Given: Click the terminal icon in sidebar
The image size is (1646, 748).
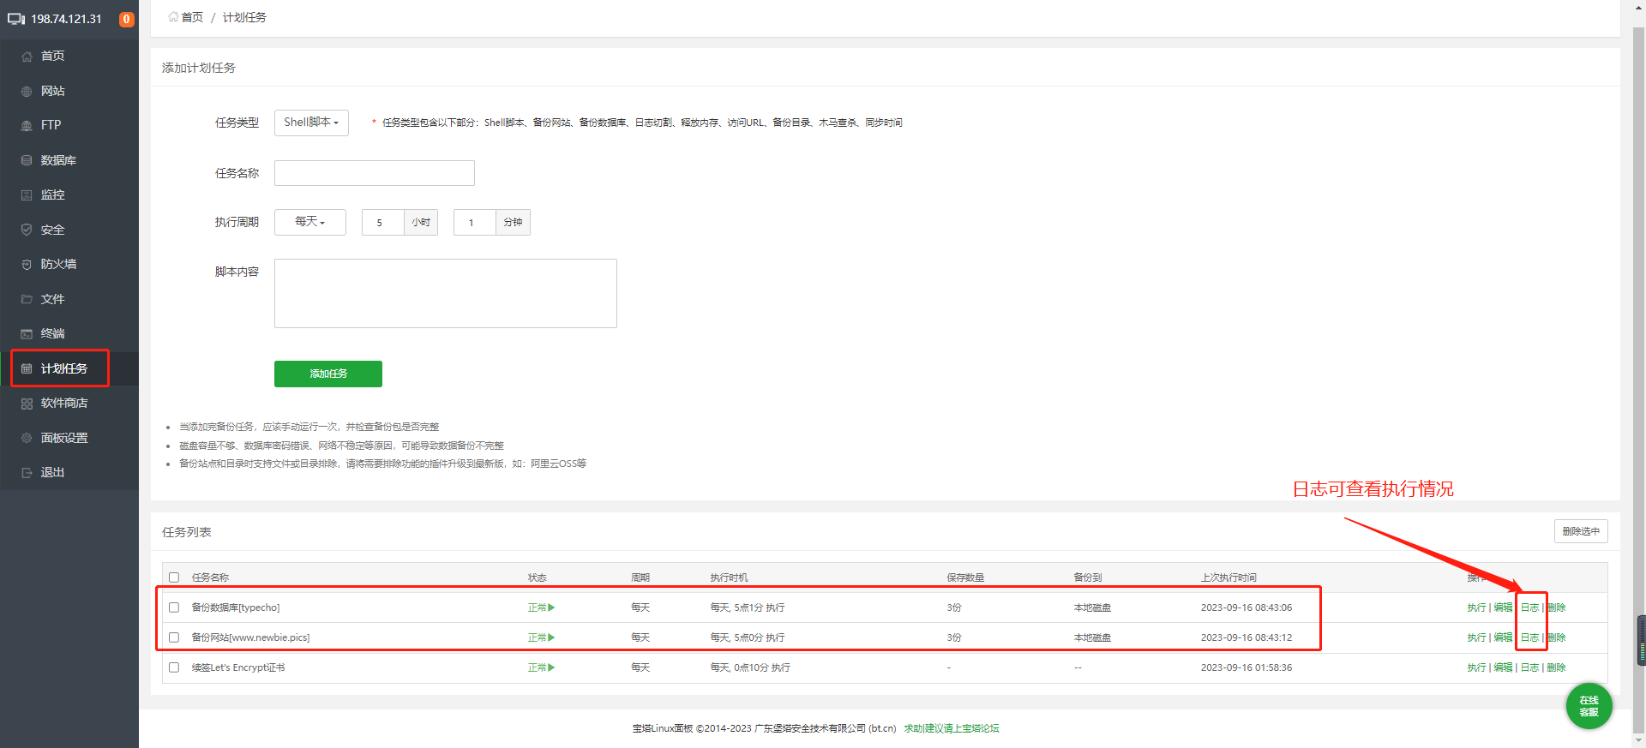Looking at the screenshot, I should coord(27,334).
